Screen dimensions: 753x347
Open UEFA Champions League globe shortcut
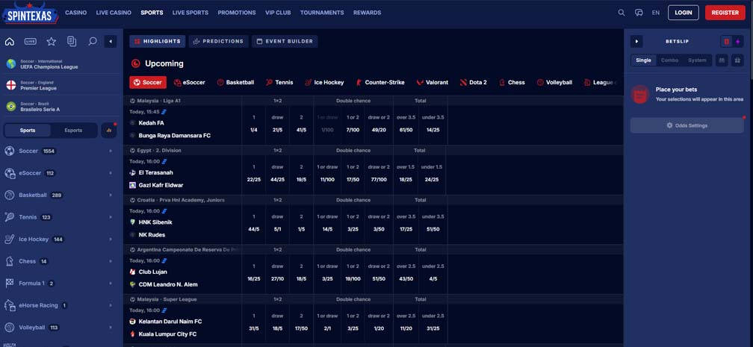(11, 64)
